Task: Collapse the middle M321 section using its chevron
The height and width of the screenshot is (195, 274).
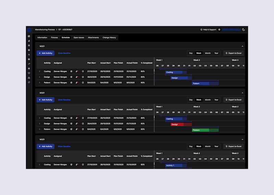Action: (242, 93)
